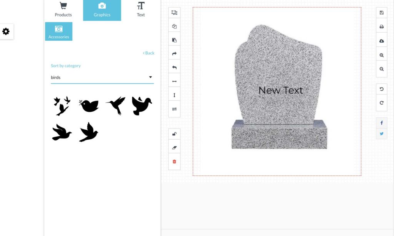Share design via the Facebook icon
Viewport: 394px width, 236px height.
pos(381,123)
